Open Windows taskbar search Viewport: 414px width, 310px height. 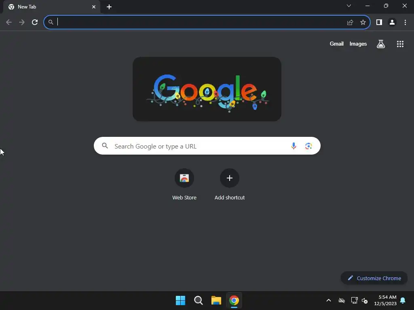[x=198, y=300]
